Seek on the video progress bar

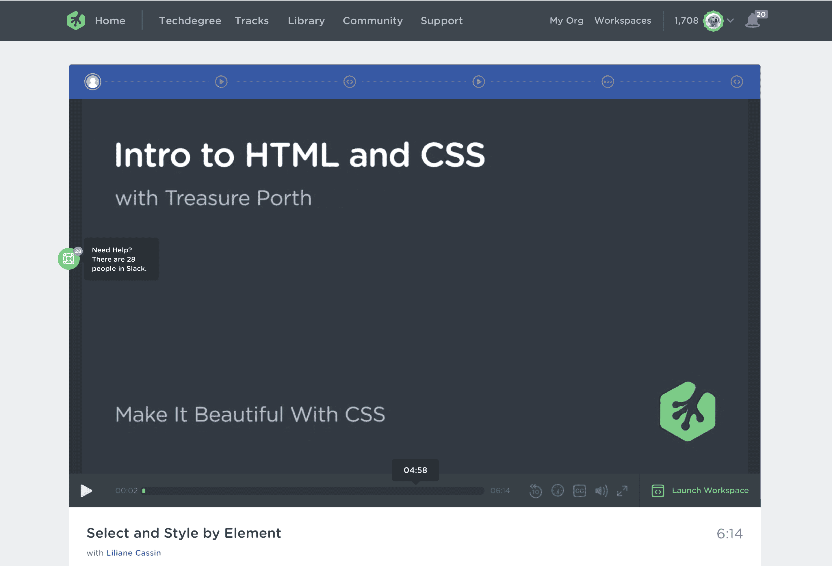pos(313,491)
